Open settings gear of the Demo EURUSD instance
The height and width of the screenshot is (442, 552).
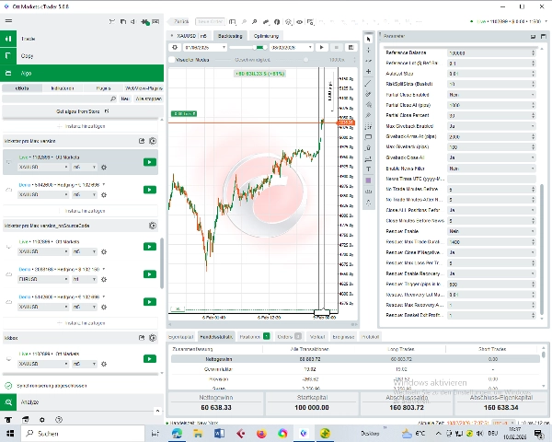[104, 280]
